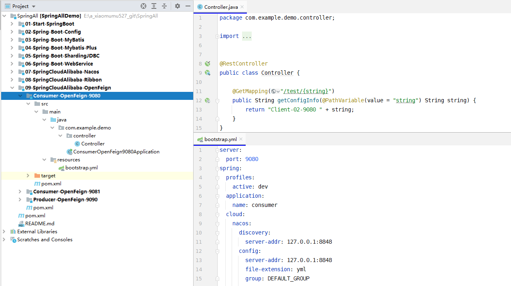Screen dimensions: 511x286
Task: Expand External Libraries node
Action: click(x=4, y=232)
